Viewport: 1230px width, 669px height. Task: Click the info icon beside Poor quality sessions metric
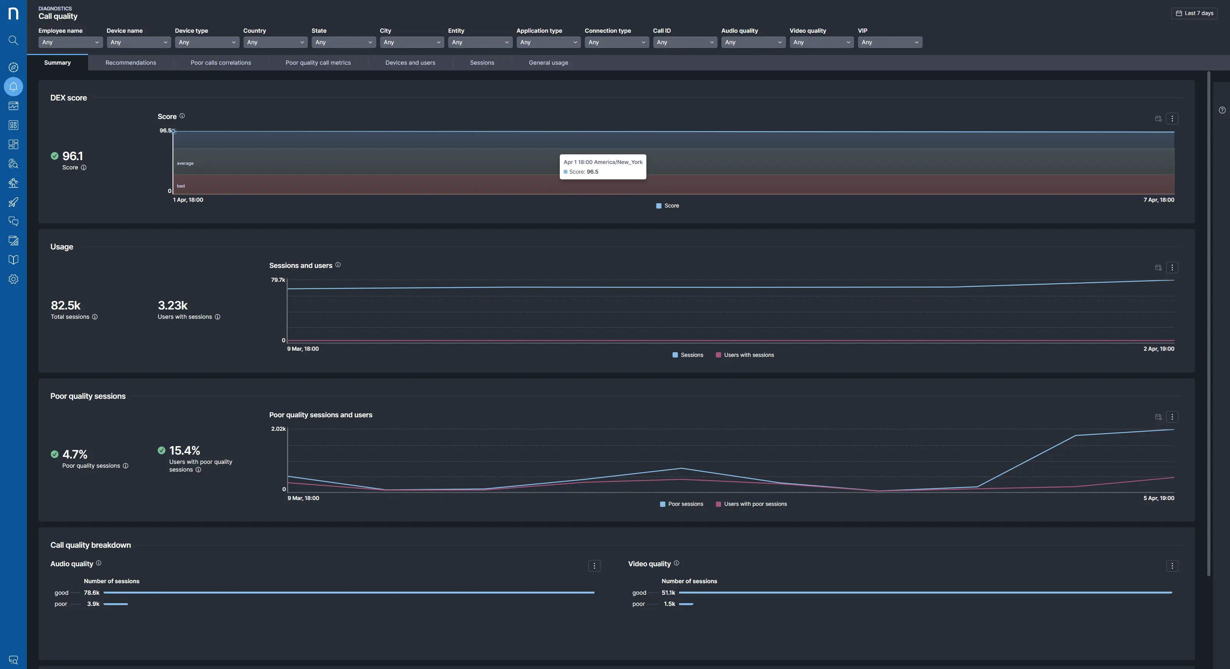click(125, 467)
